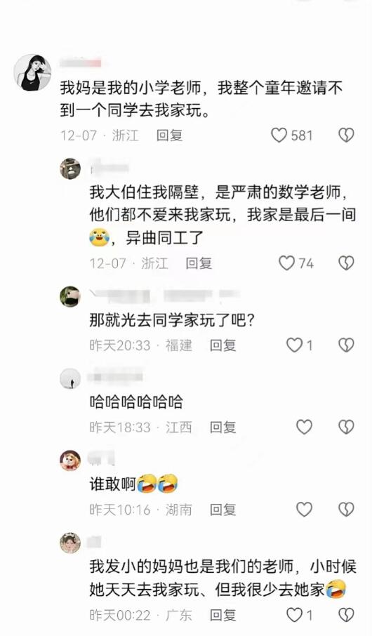Reply to the 江西 comment at 18:33
The image size is (372, 636).
[222, 427]
